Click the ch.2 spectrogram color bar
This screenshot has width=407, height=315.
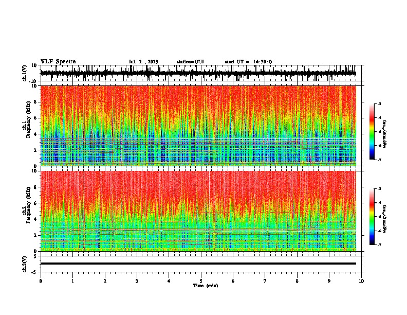click(x=372, y=217)
